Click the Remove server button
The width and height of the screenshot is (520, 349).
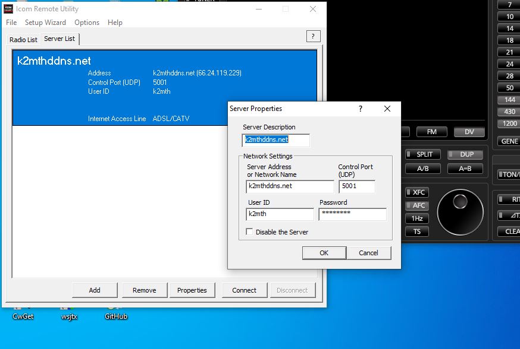[144, 290]
